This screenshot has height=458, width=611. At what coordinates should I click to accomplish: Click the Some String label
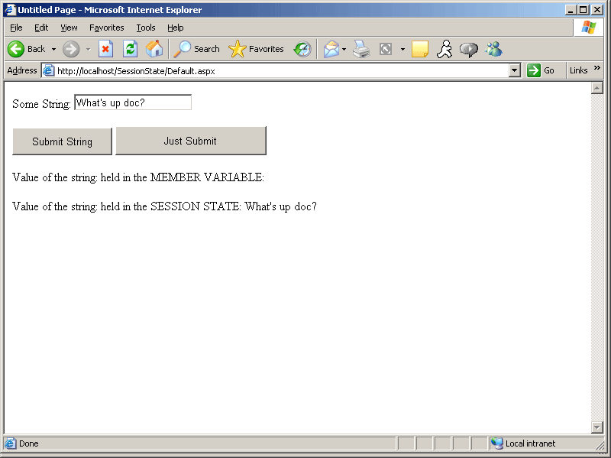click(41, 104)
